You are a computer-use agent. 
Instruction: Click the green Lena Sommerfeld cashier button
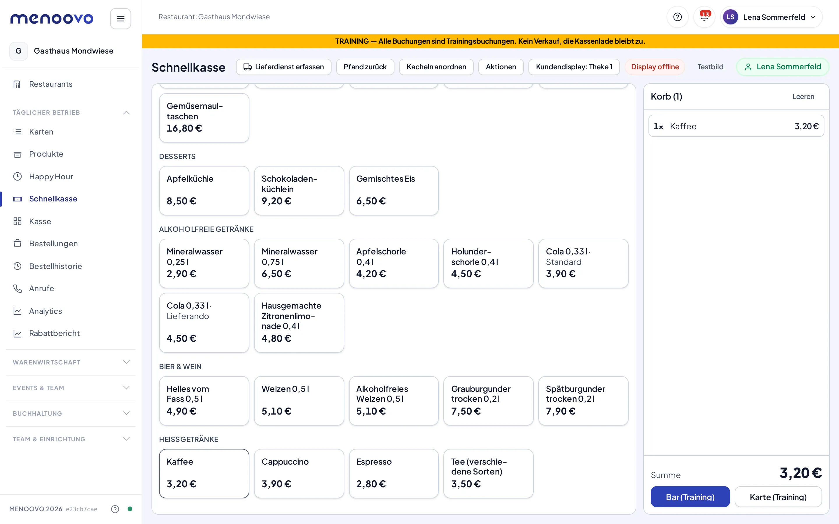[x=782, y=67]
